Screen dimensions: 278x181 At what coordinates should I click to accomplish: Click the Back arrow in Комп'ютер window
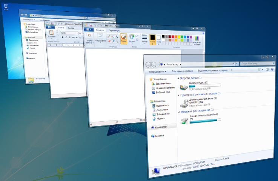pyautogui.click(x=148, y=65)
